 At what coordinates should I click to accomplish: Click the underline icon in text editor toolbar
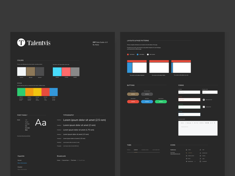click(x=198, y=123)
